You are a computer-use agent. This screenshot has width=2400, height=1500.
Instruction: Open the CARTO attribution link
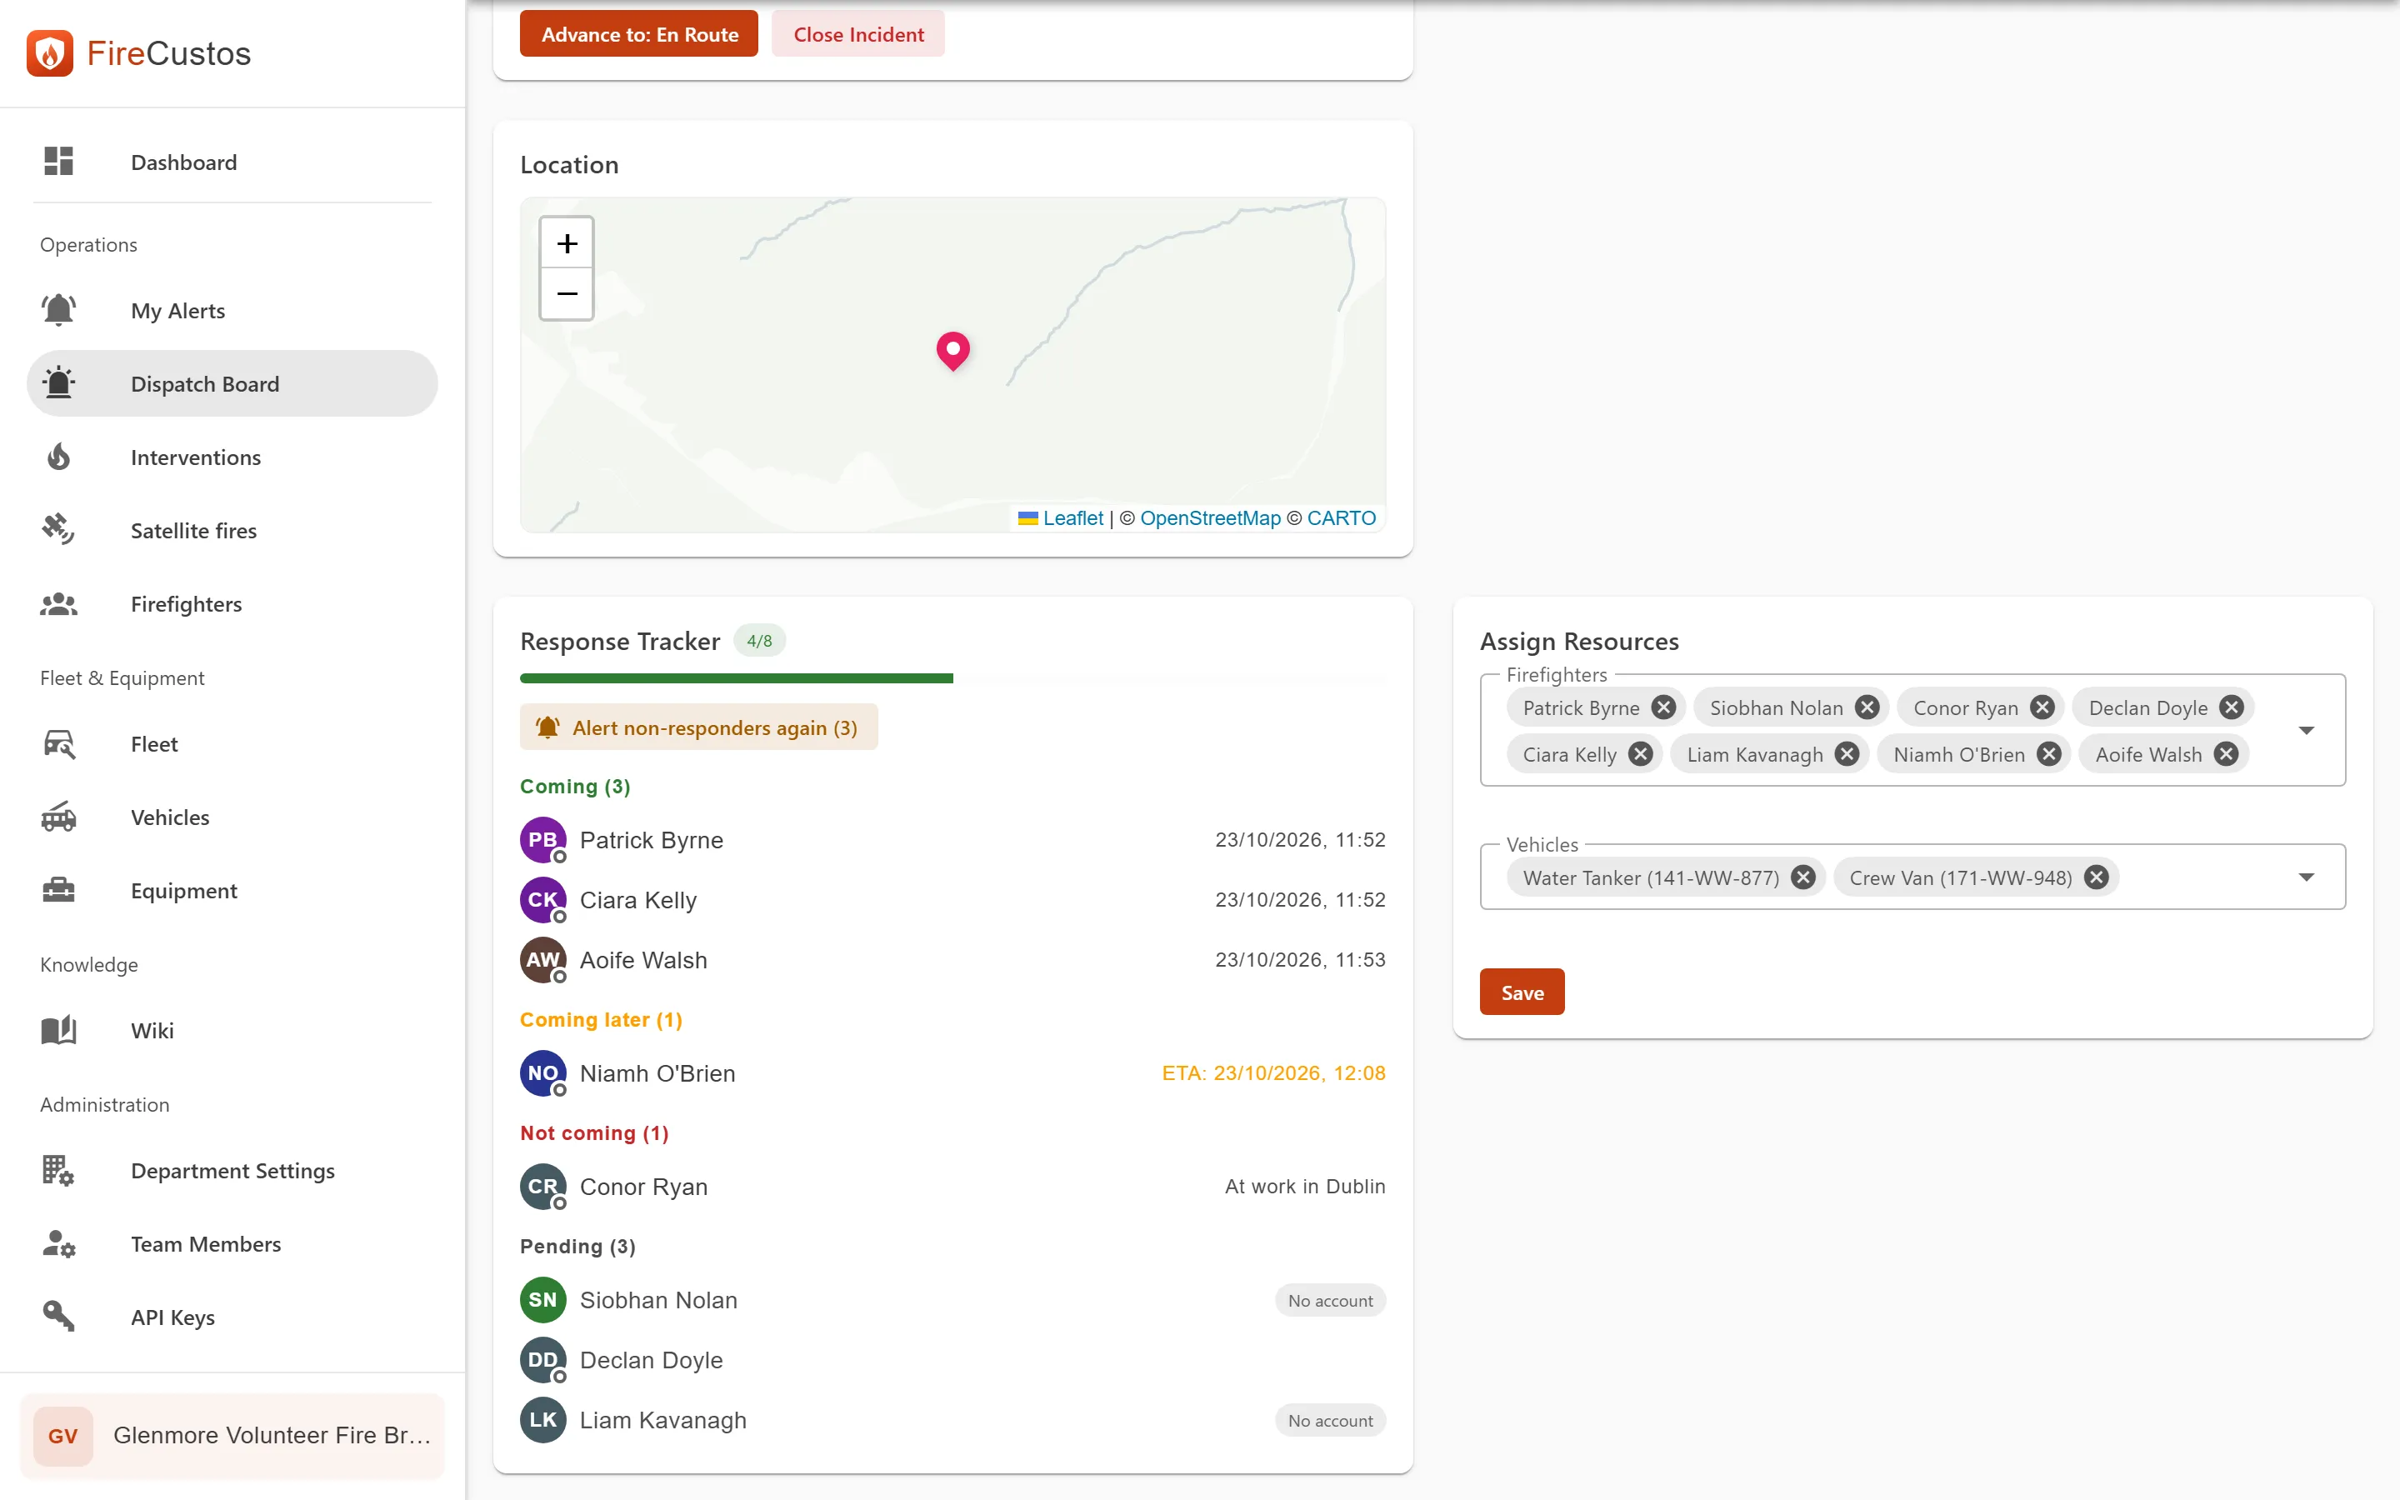point(1341,517)
